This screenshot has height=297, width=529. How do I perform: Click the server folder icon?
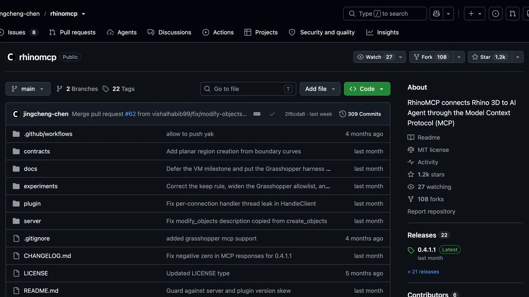click(x=16, y=221)
